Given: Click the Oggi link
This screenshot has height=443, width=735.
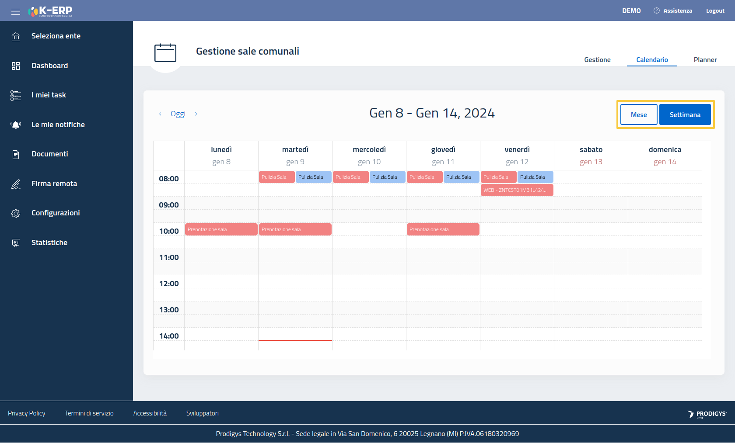Looking at the screenshot, I should tap(178, 114).
